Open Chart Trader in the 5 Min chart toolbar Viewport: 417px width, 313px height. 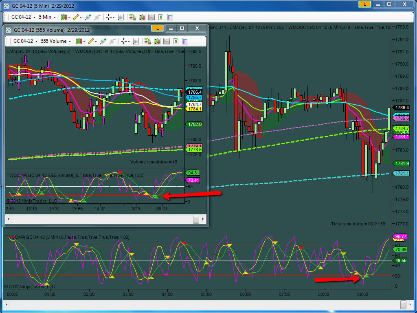[x=133, y=17]
